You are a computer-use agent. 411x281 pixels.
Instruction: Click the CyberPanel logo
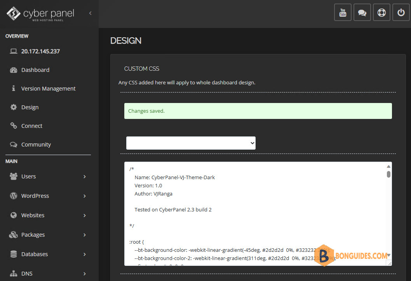pyautogui.click(x=40, y=14)
